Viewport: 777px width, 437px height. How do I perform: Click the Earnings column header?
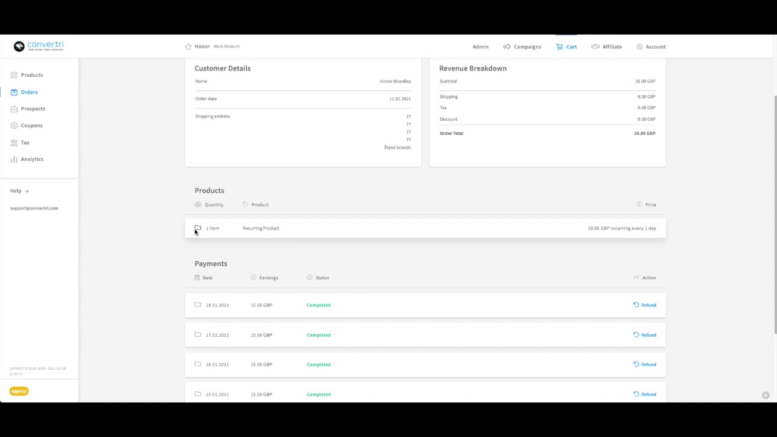[x=265, y=278]
